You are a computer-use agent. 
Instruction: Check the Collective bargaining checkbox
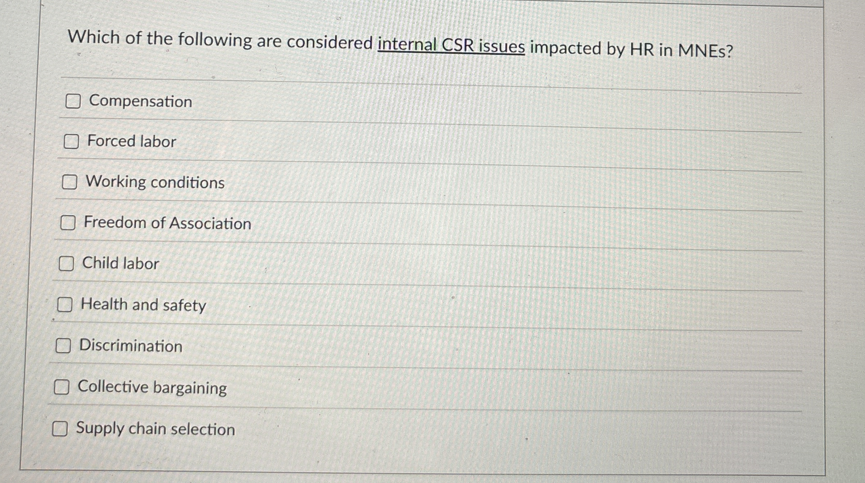tap(62, 388)
